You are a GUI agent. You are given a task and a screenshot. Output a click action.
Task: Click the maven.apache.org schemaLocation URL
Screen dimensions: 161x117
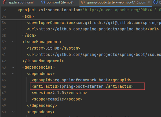coord(123,10)
